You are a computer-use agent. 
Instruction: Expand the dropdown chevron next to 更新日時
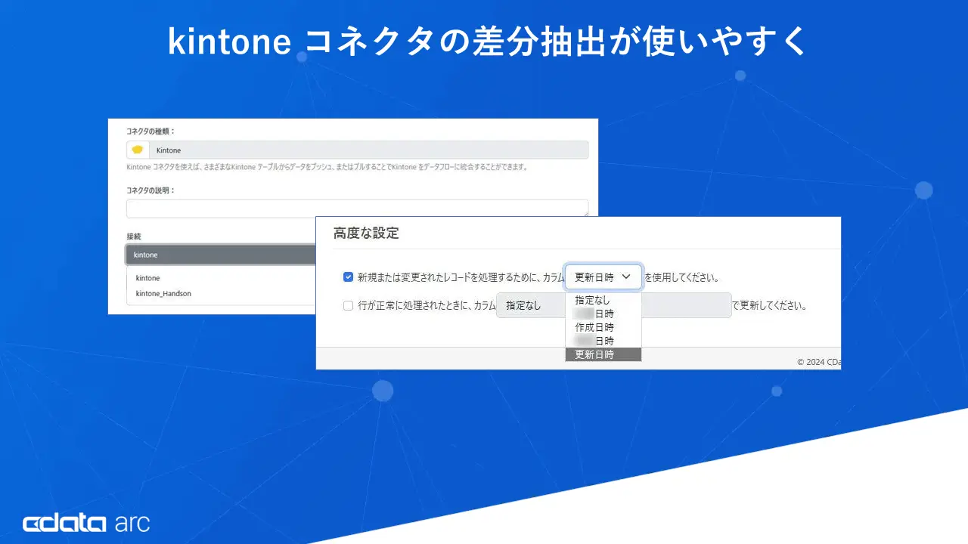tap(628, 277)
